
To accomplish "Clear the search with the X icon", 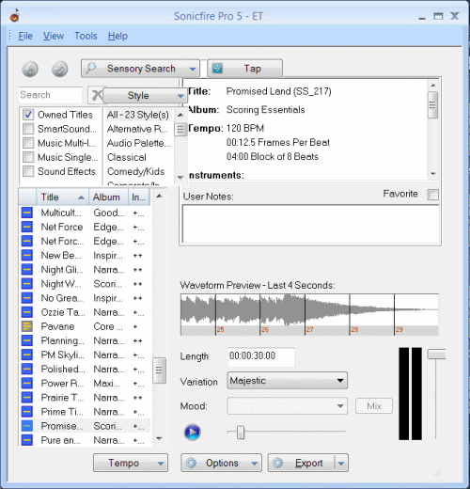I will click(x=97, y=95).
